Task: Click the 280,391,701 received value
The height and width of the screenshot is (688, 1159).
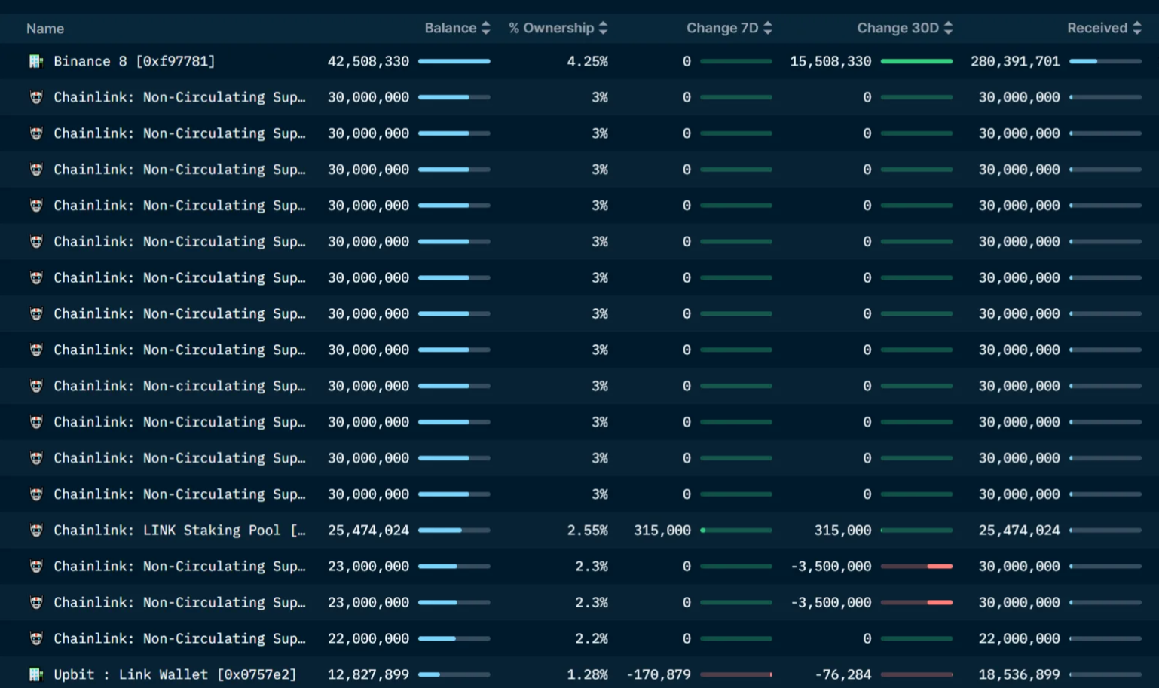Action: [x=1015, y=61]
